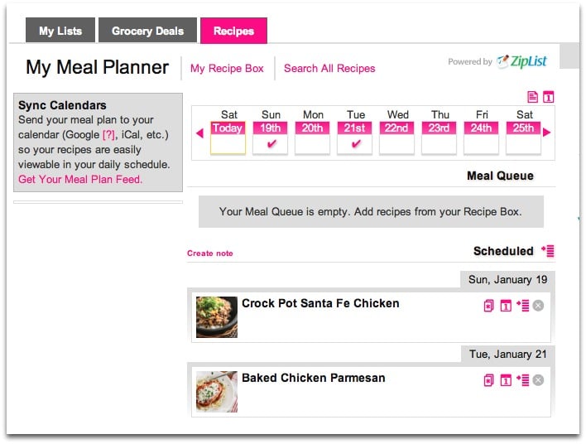Open the My Recipe Box link
Viewport: 586px width, 444px height.
click(227, 69)
